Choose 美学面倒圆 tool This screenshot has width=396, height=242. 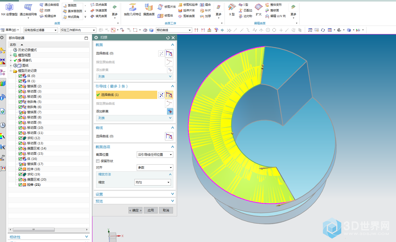click(73, 11)
